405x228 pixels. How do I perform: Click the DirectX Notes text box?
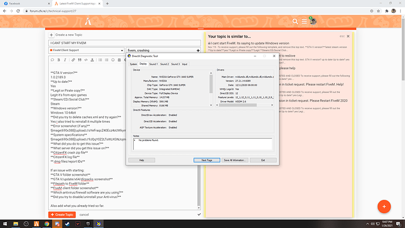(203, 144)
